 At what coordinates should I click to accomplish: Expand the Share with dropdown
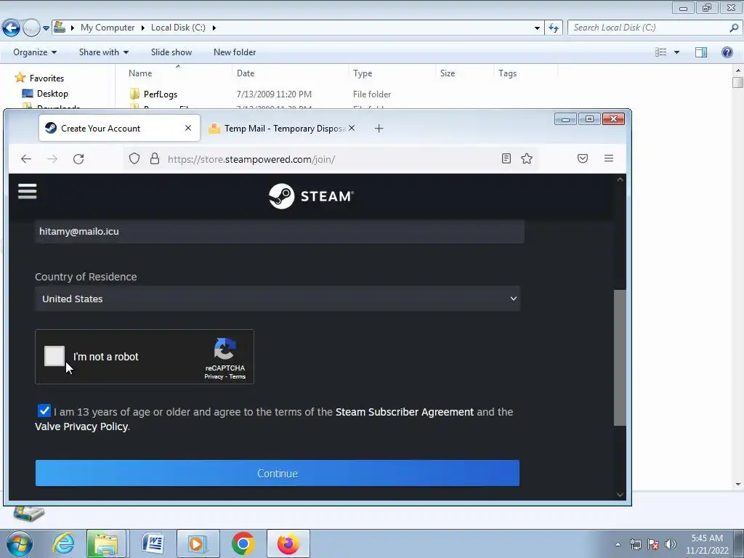pyautogui.click(x=103, y=52)
